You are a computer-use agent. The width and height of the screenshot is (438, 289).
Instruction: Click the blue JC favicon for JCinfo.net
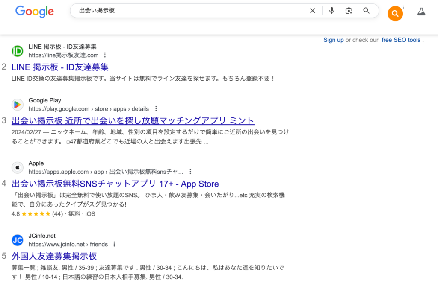point(17,240)
